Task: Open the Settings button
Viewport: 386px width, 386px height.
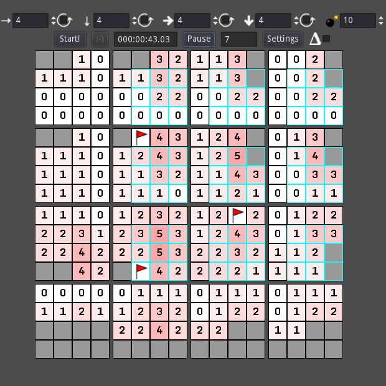Action: 283,39
